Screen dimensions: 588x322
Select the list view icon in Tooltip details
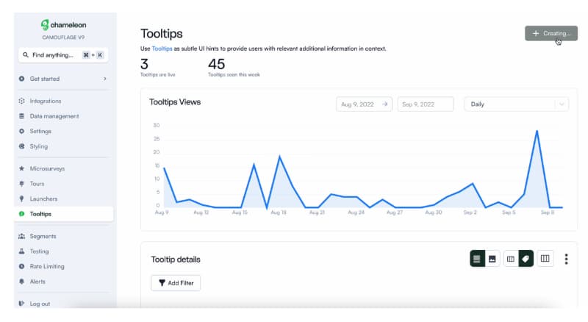click(477, 259)
